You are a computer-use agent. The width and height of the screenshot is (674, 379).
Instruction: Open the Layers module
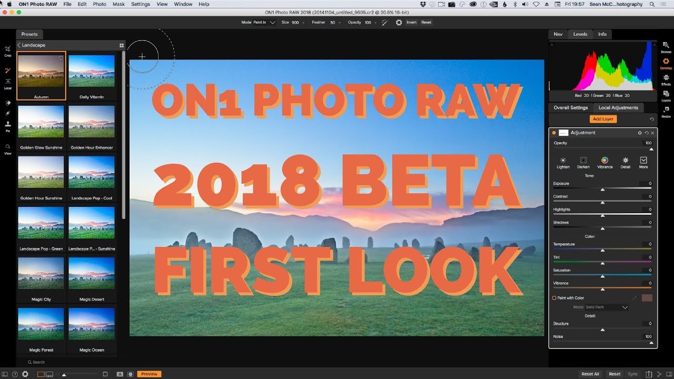[666, 95]
